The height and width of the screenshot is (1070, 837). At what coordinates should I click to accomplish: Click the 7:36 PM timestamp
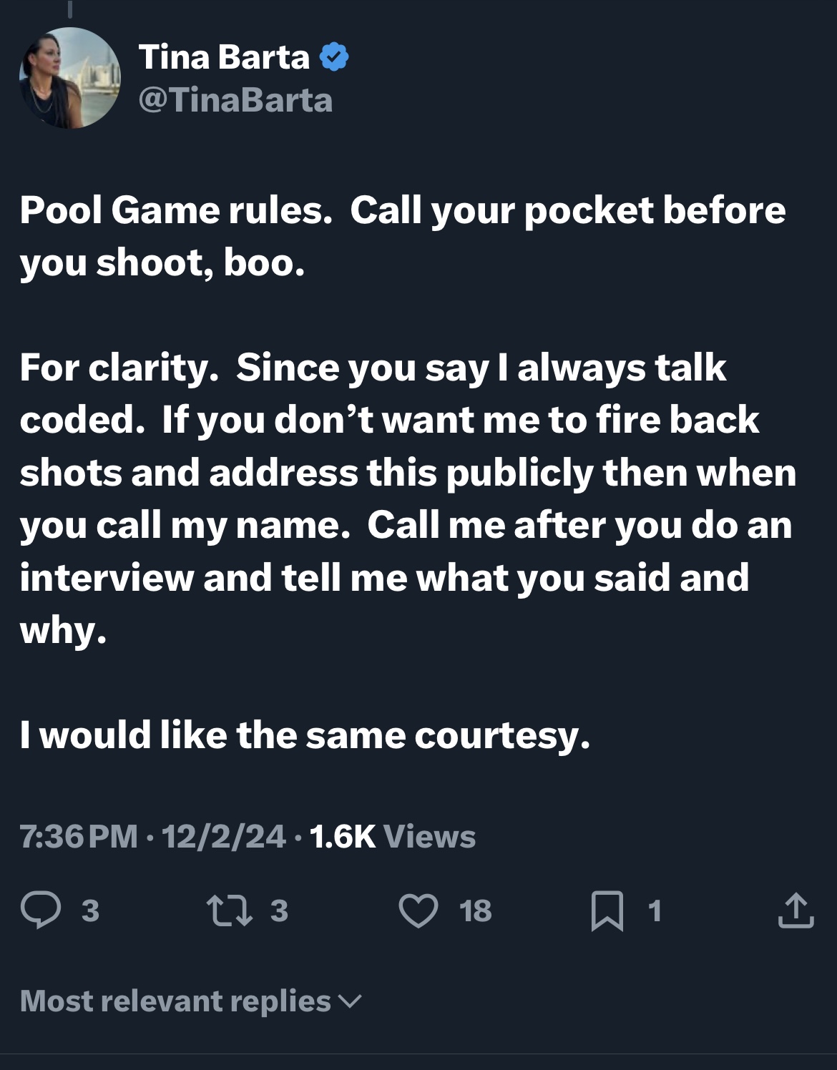pos(79,836)
